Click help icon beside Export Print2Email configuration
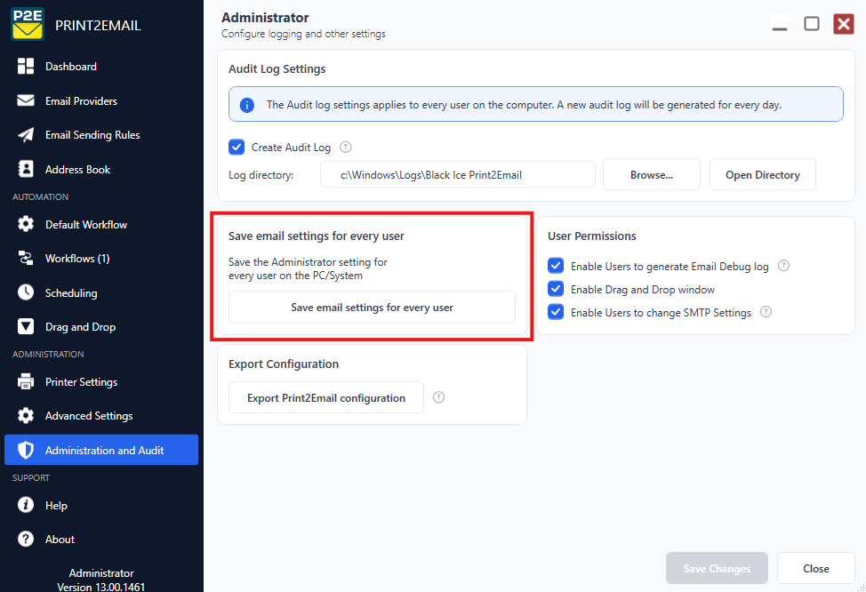The height and width of the screenshot is (592, 866). (438, 397)
